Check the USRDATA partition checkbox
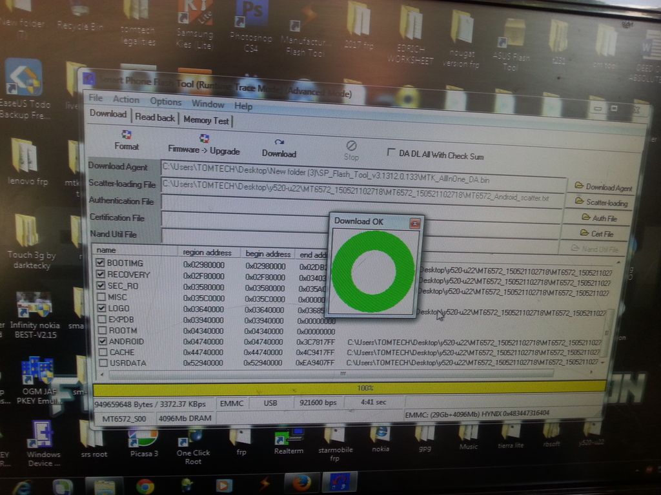 103,364
